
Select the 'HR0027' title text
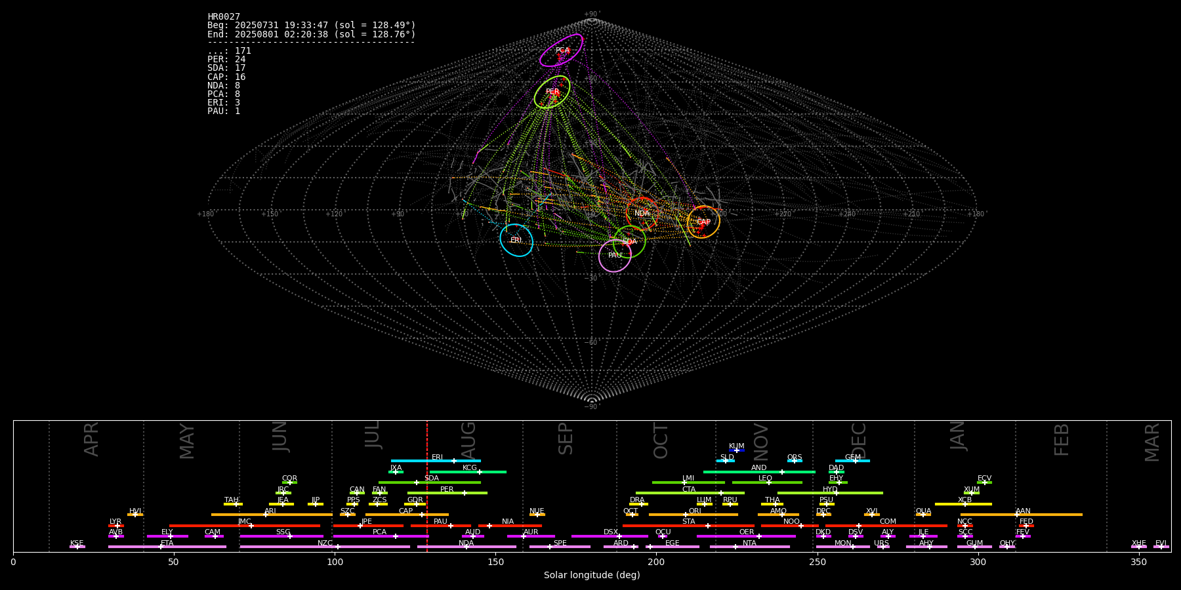point(224,16)
